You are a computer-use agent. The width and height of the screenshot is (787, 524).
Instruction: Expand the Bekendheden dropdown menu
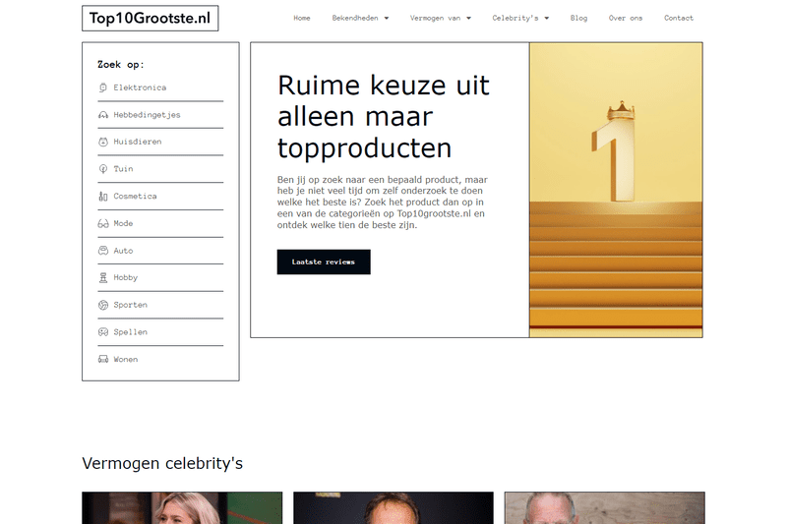pyautogui.click(x=360, y=18)
